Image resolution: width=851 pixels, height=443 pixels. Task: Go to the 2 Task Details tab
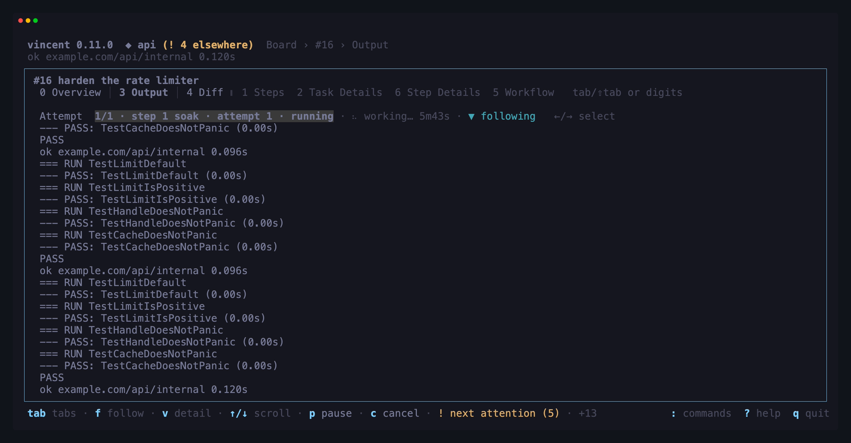tap(339, 92)
